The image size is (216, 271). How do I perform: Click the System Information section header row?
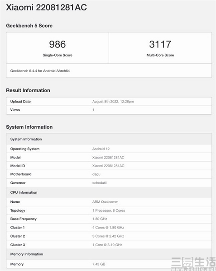tap(109, 139)
